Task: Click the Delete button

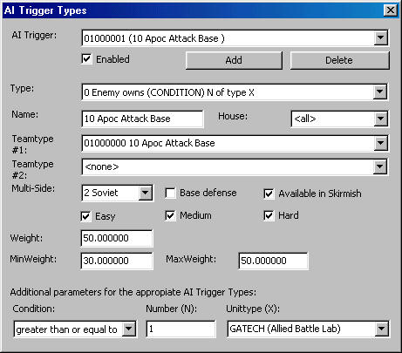Action: click(x=339, y=60)
